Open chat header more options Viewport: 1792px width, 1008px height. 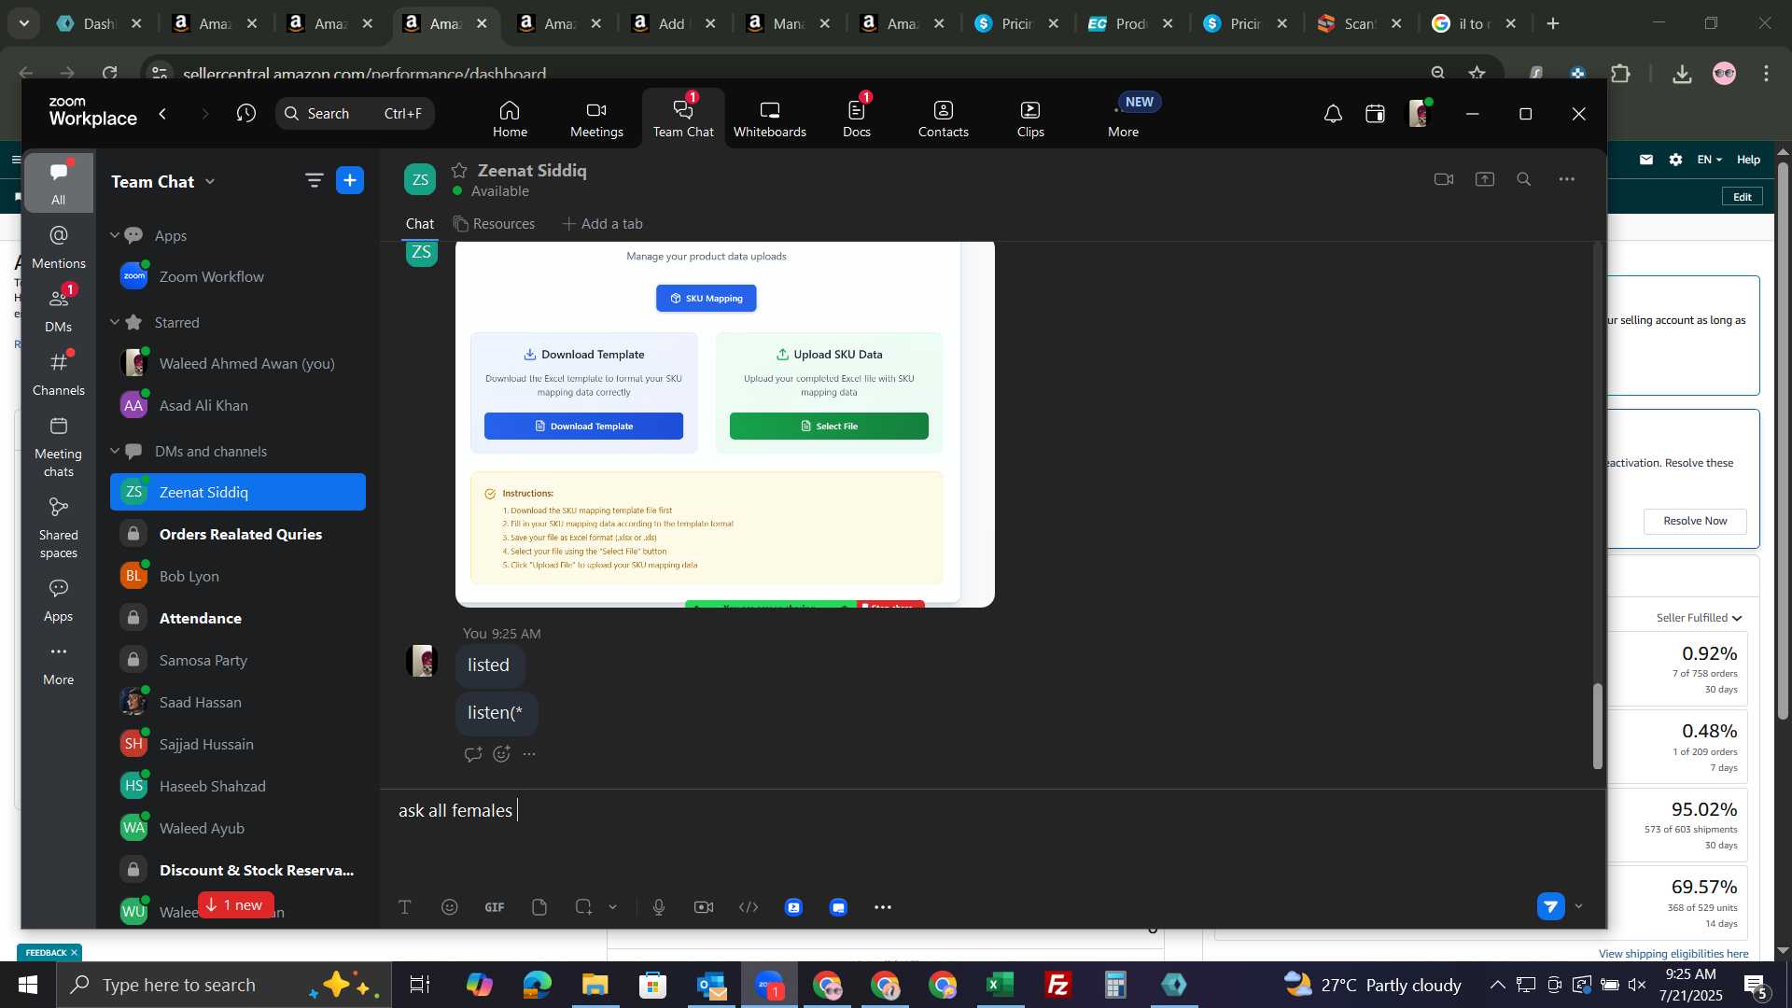1567,179
